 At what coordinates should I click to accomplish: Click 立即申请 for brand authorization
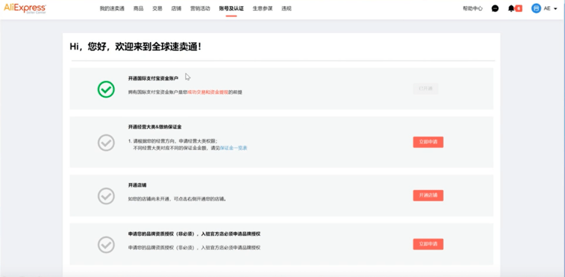428,244
